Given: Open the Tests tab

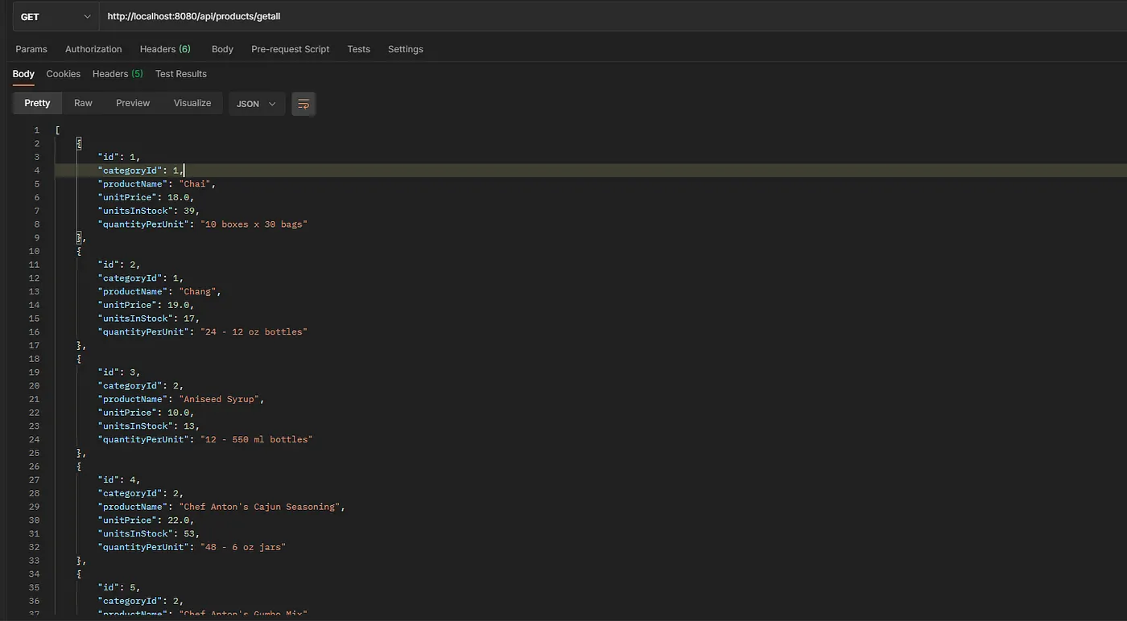Looking at the screenshot, I should [x=358, y=49].
